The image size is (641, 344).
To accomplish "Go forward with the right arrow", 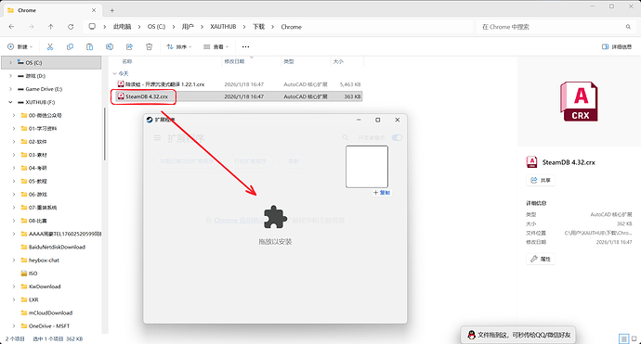I will pos(31,27).
